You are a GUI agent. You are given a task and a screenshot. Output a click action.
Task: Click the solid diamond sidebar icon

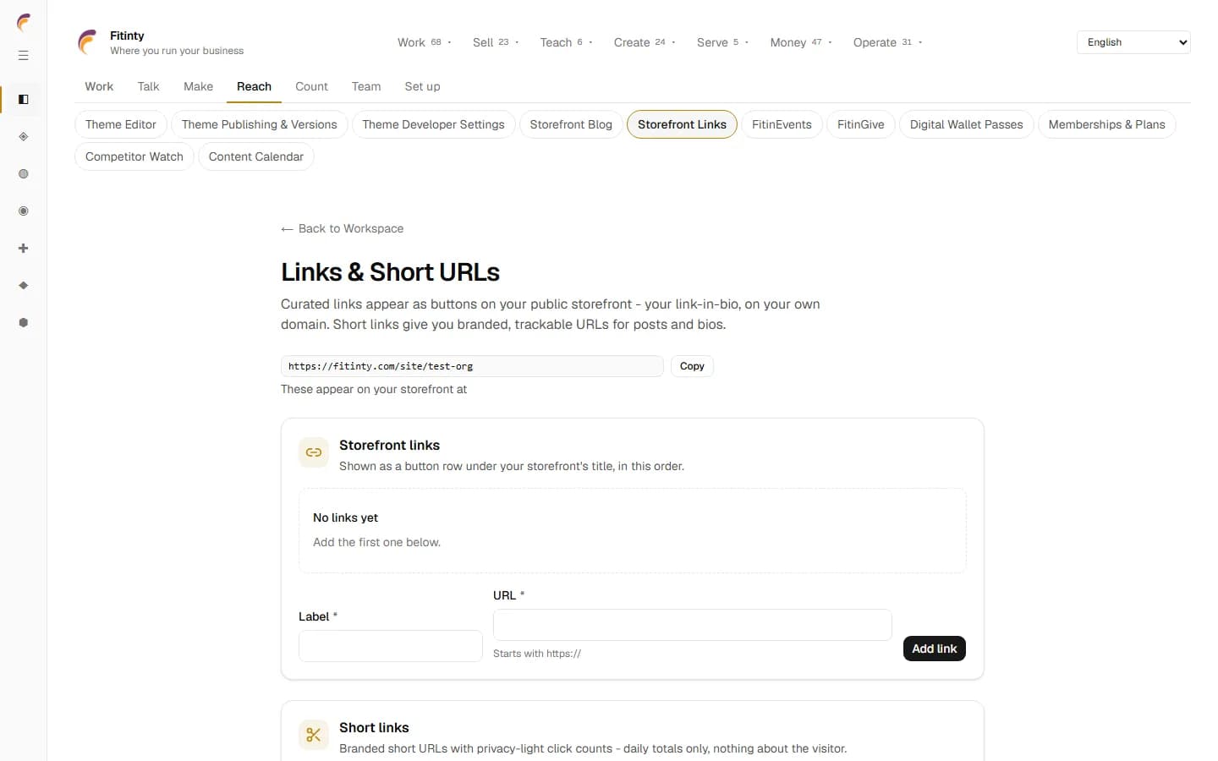coord(24,286)
